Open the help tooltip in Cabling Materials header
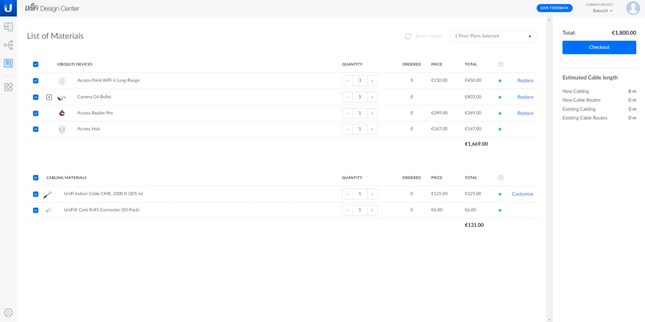This screenshot has height=322, width=645. click(x=501, y=177)
